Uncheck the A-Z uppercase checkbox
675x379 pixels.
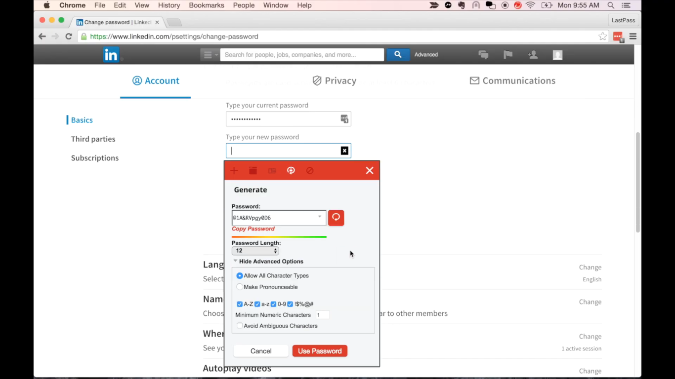[x=240, y=304]
